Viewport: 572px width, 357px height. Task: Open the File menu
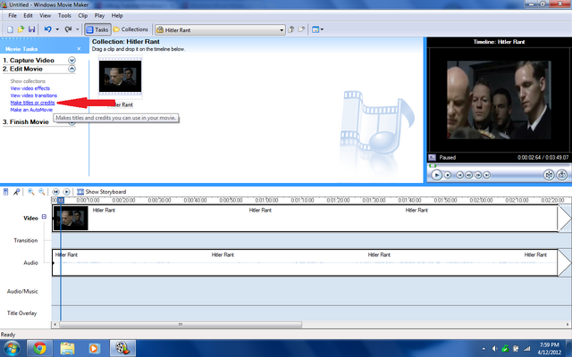[13, 16]
